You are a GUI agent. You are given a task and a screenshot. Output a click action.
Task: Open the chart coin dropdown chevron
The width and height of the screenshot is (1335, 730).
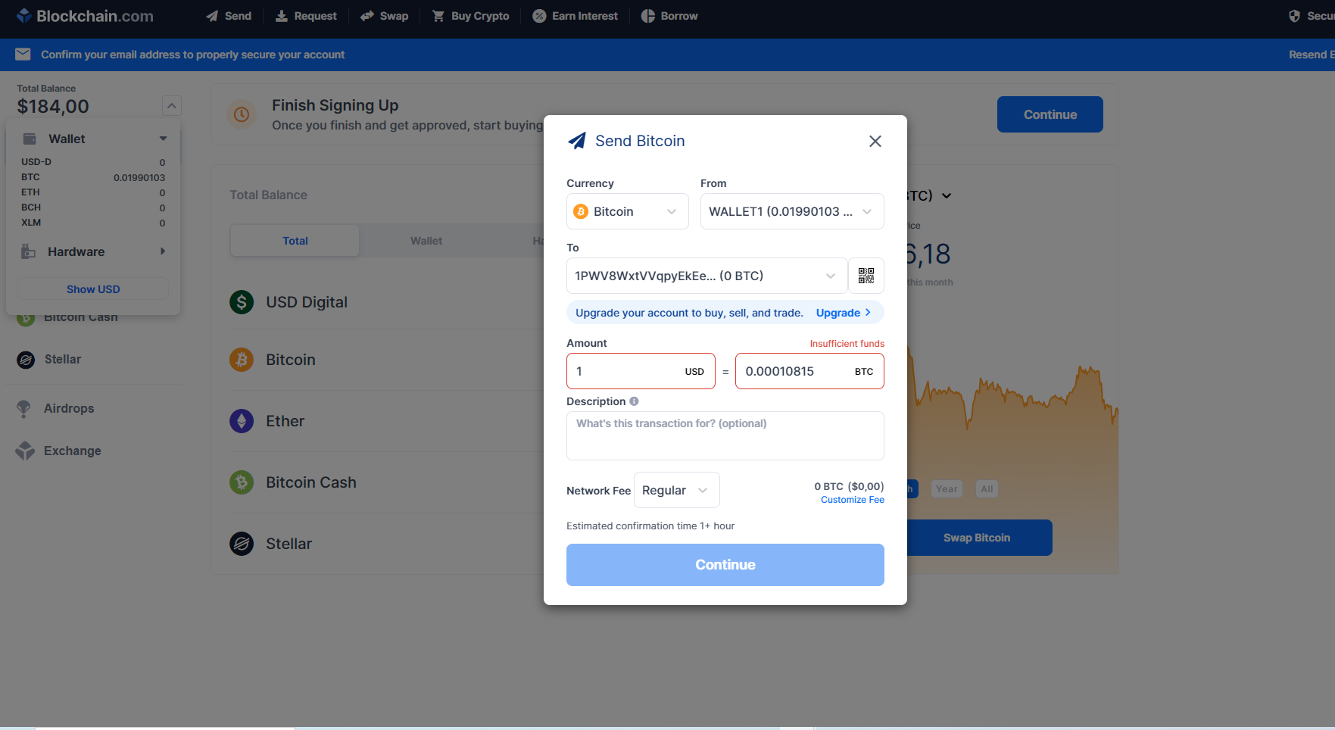tap(947, 196)
